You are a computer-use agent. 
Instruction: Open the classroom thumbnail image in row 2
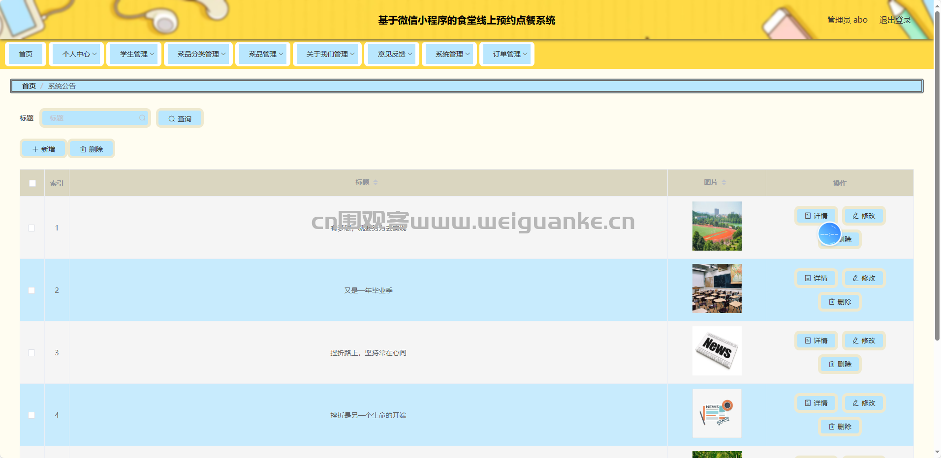(717, 288)
